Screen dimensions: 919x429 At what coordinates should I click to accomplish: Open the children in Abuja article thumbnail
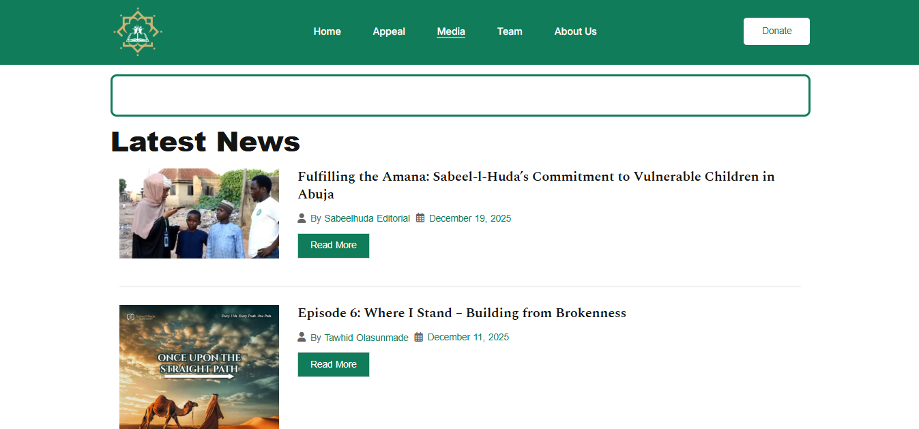(199, 213)
